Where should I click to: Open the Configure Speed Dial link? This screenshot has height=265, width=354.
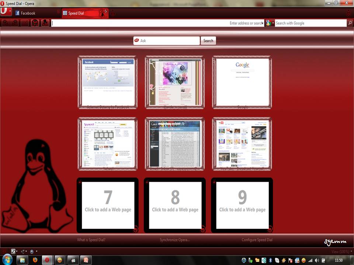[x=257, y=240]
